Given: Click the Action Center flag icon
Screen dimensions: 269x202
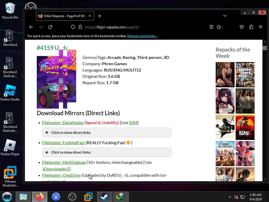Looking at the screenshot, I should pos(236,197).
